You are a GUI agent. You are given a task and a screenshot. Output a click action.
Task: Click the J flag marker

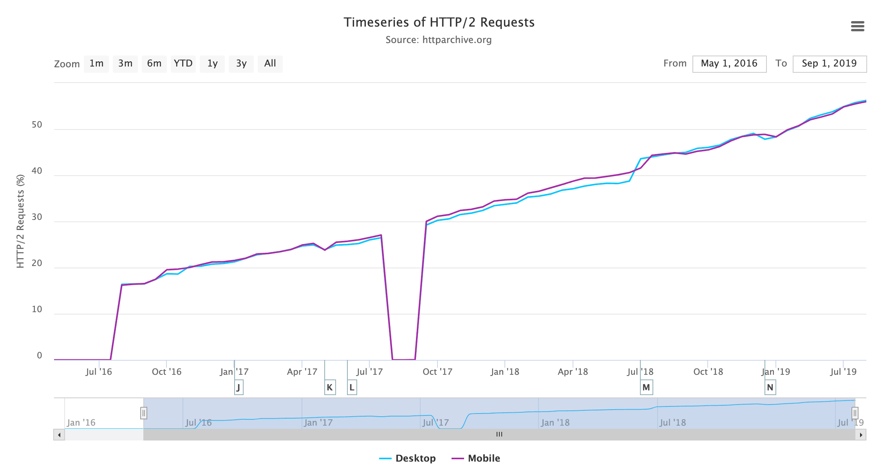tap(239, 387)
